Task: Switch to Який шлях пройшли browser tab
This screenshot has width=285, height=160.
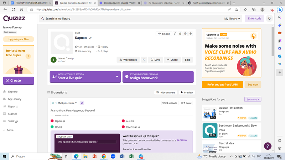Action: 208,3
